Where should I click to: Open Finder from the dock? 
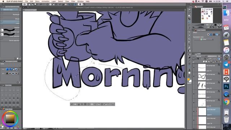coord(226,13)
